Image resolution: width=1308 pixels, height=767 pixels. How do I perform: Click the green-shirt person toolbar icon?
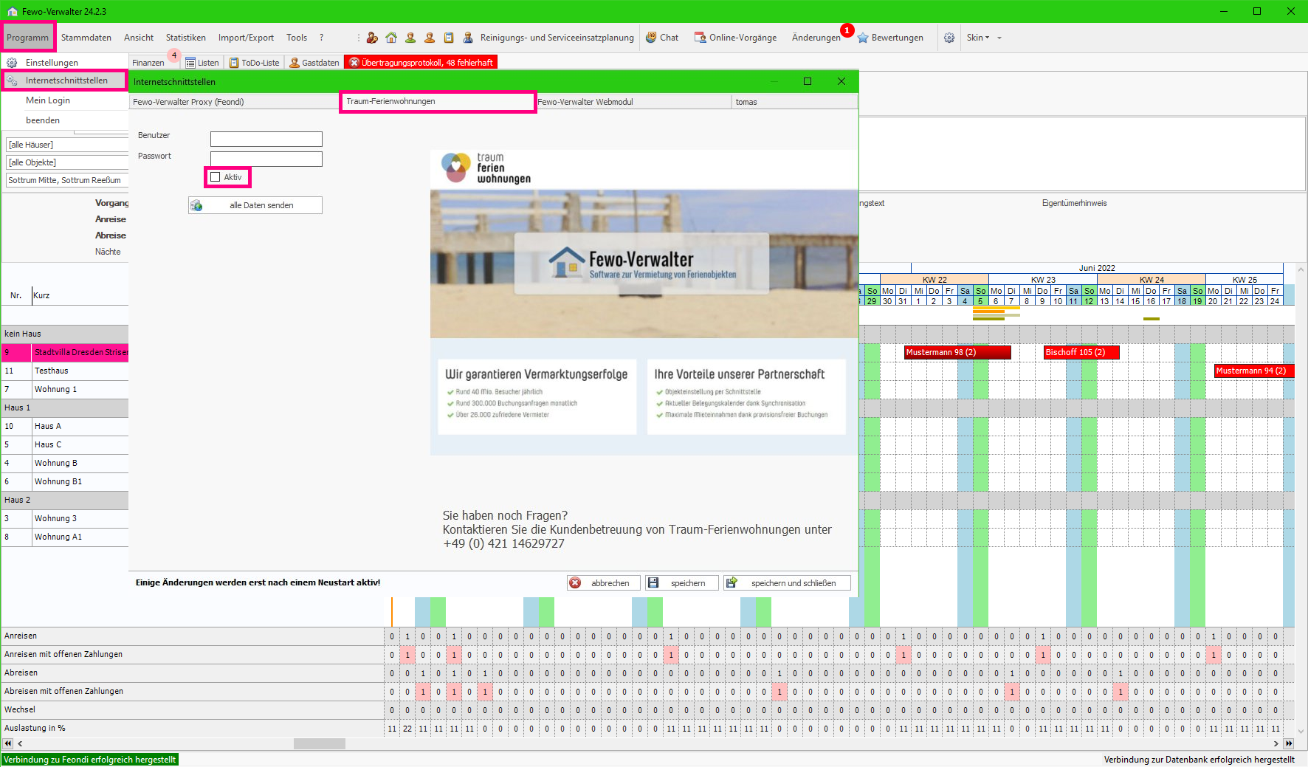pos(410,38)
